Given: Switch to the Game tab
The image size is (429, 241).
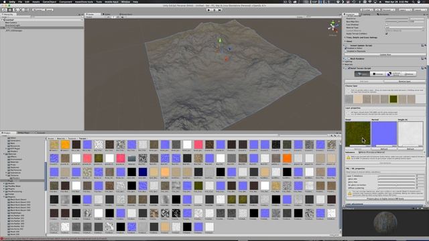Looking at the screenshot, I should click(x=107, y=14).
